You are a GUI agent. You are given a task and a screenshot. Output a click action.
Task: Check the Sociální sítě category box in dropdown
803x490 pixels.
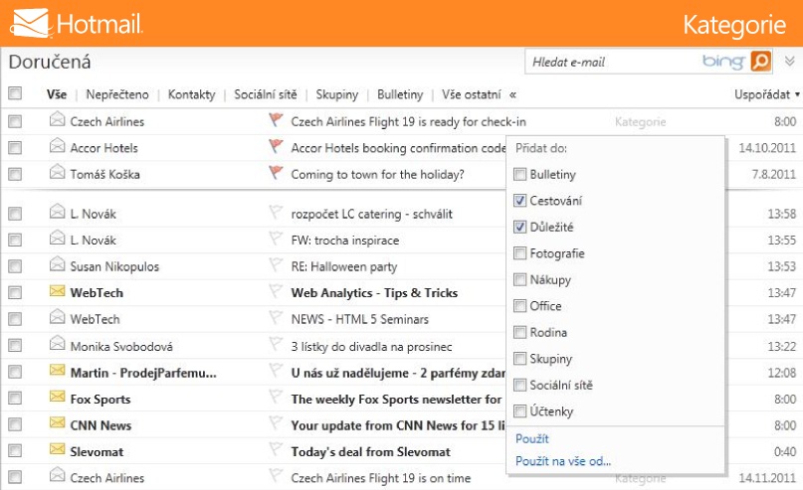[519, 386]
